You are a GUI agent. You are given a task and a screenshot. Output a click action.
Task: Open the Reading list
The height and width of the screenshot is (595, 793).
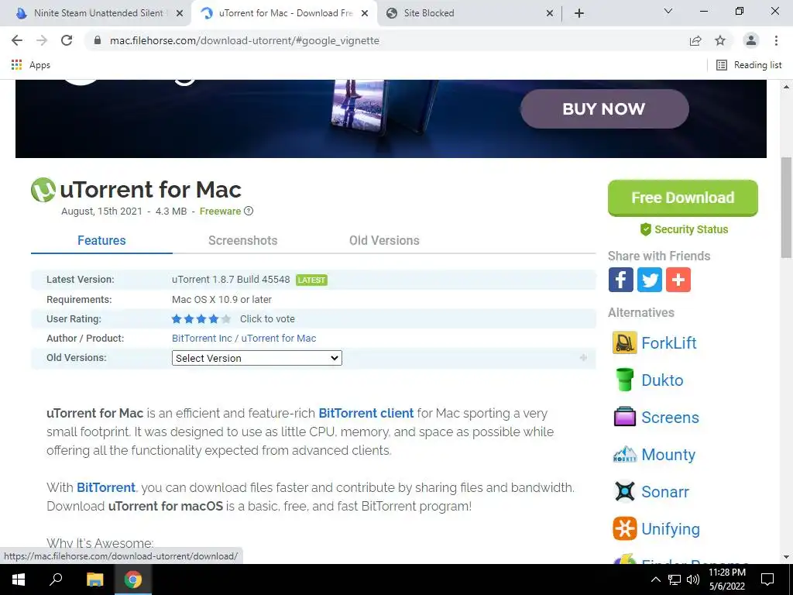tap(749, 65)
